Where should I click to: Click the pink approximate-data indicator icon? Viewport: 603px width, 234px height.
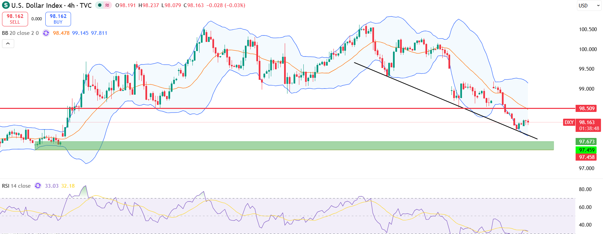click(x=107, y=5)
